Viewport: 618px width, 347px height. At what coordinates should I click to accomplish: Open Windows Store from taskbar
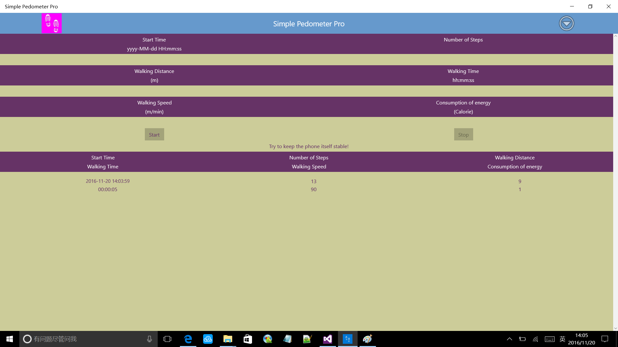click(x=248, y=339)
